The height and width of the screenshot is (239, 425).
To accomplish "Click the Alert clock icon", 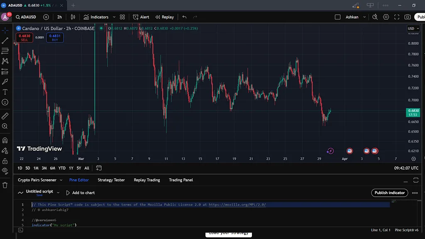I will (x=136, y=17).
